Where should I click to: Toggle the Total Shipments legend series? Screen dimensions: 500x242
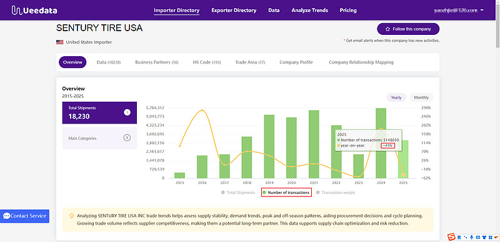(x=238, y=193)
